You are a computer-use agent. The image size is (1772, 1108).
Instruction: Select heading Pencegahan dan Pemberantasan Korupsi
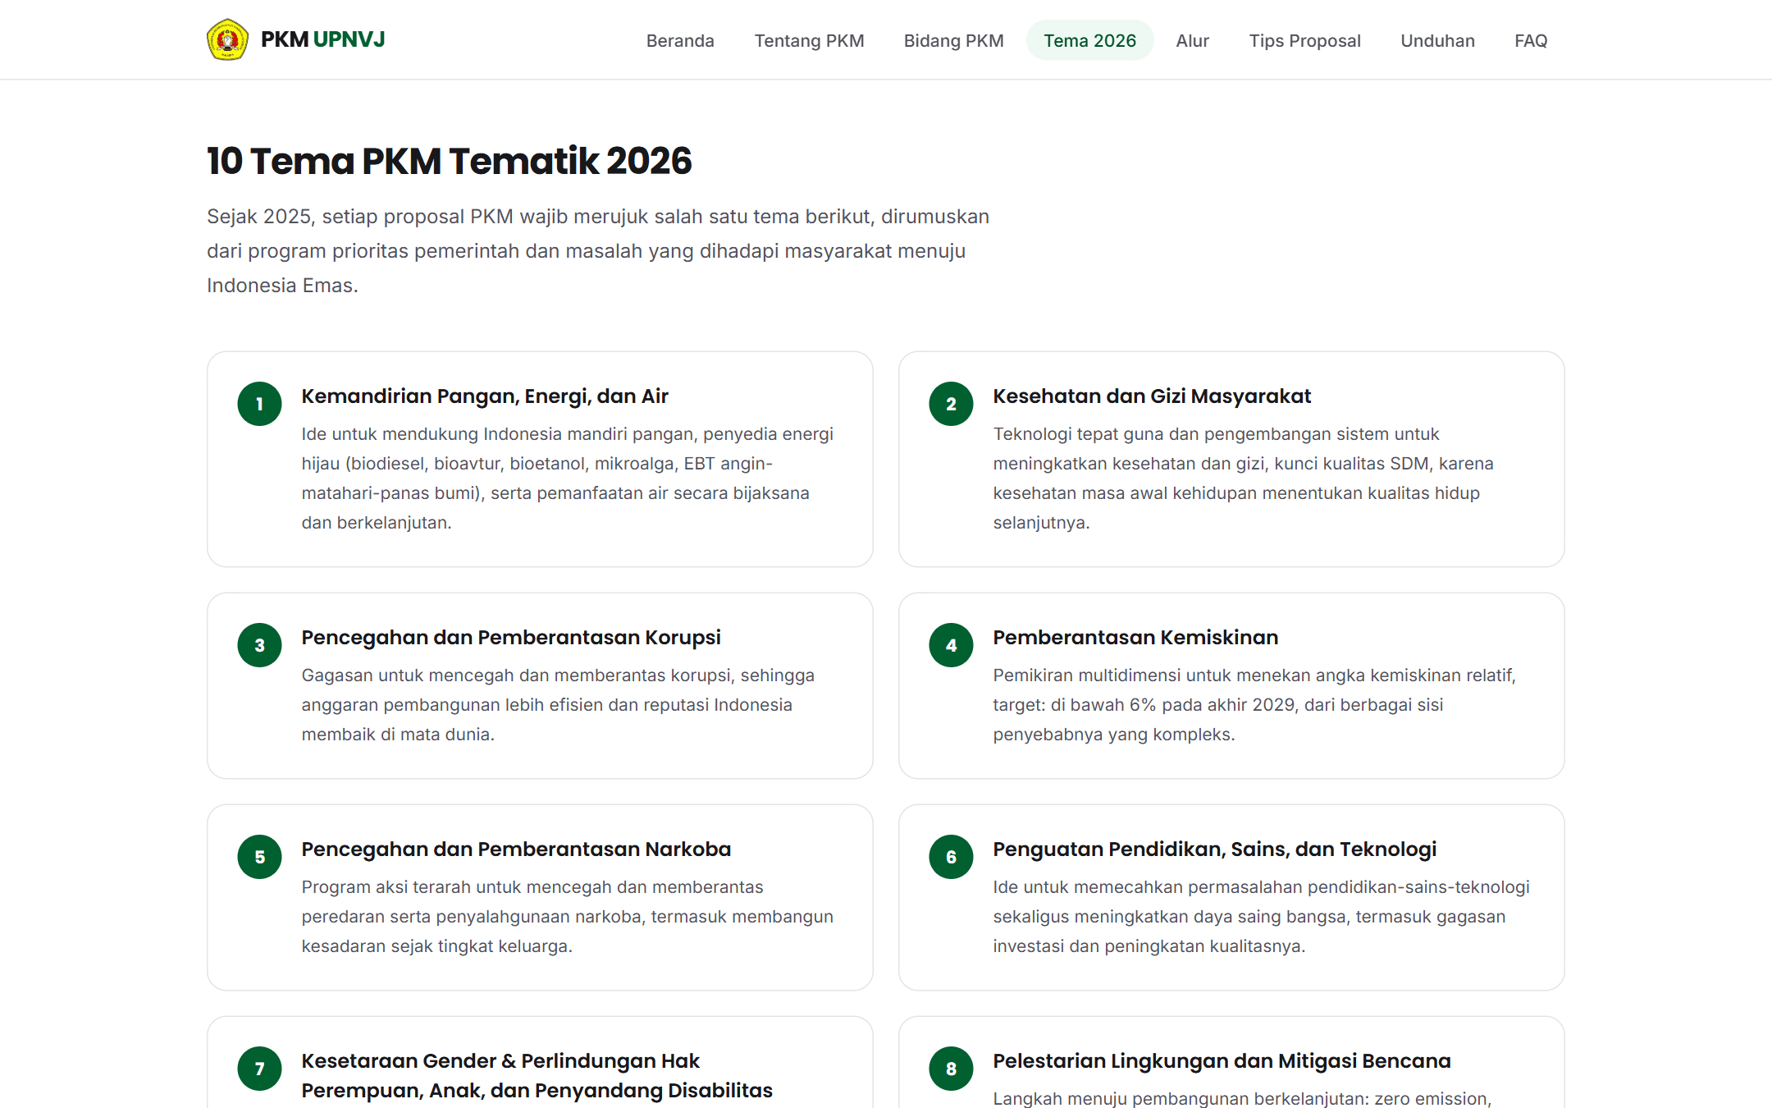[x=511, y=638]
